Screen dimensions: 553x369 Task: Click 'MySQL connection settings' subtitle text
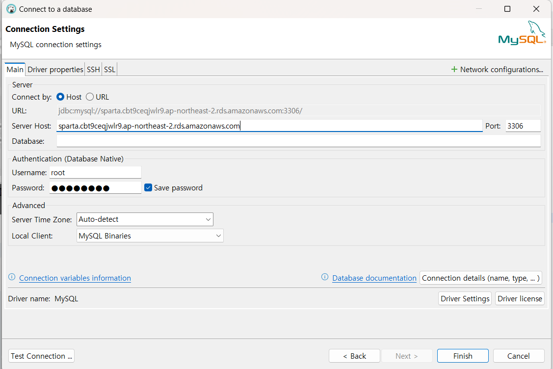tap(56, 45)
